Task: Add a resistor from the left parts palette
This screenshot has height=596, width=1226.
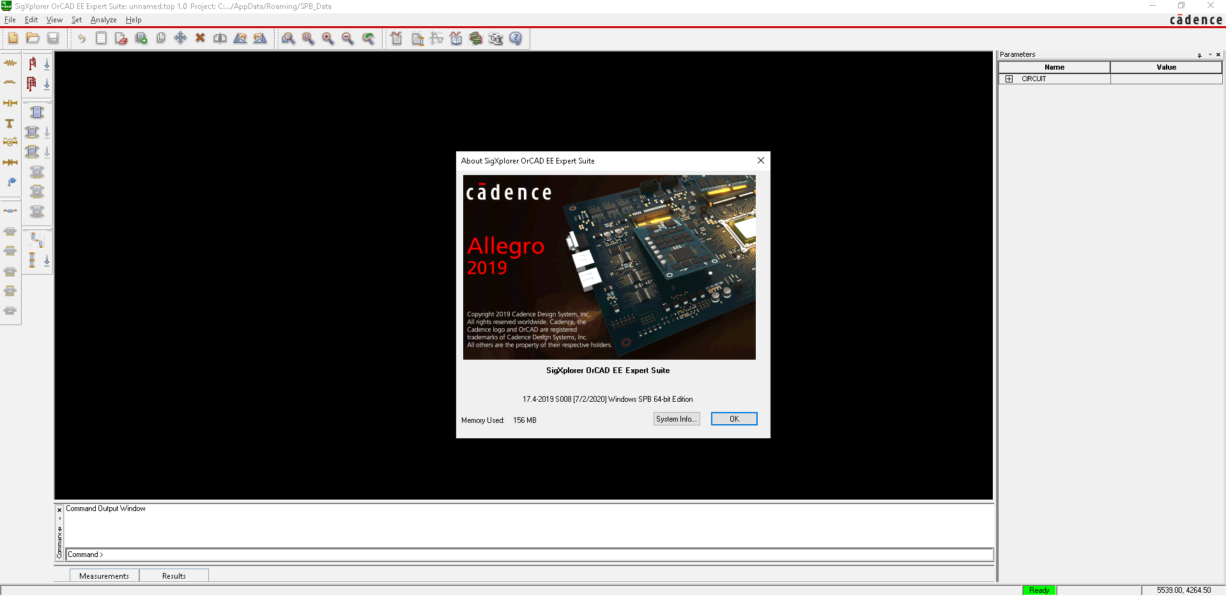Action: click(10, 63)
